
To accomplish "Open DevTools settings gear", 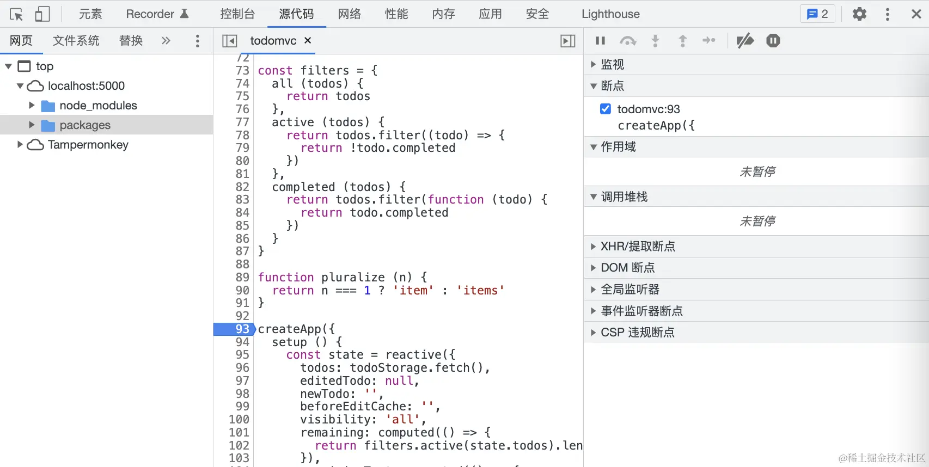I will [x=859, y=14].
